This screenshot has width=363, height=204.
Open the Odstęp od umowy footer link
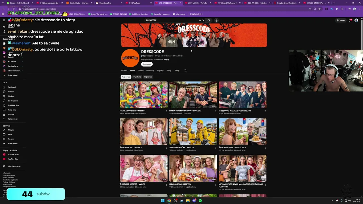click(x=9, y=187)
